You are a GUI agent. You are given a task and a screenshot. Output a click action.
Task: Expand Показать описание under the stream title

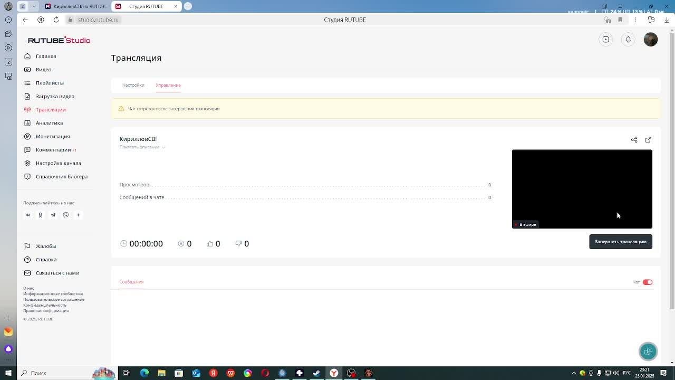[142, 147]
